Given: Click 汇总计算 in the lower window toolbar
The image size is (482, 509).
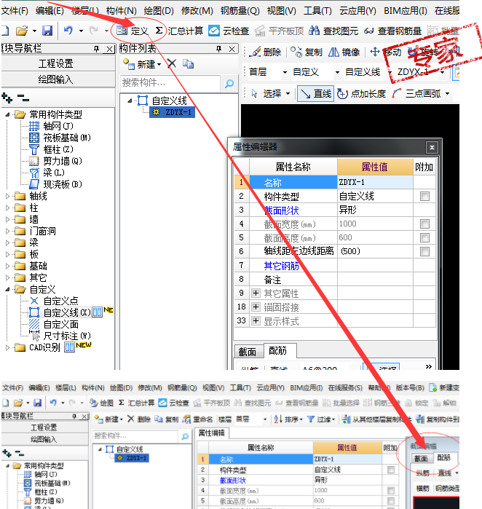Looking at the screenshot, I should (x=136, y=403).
